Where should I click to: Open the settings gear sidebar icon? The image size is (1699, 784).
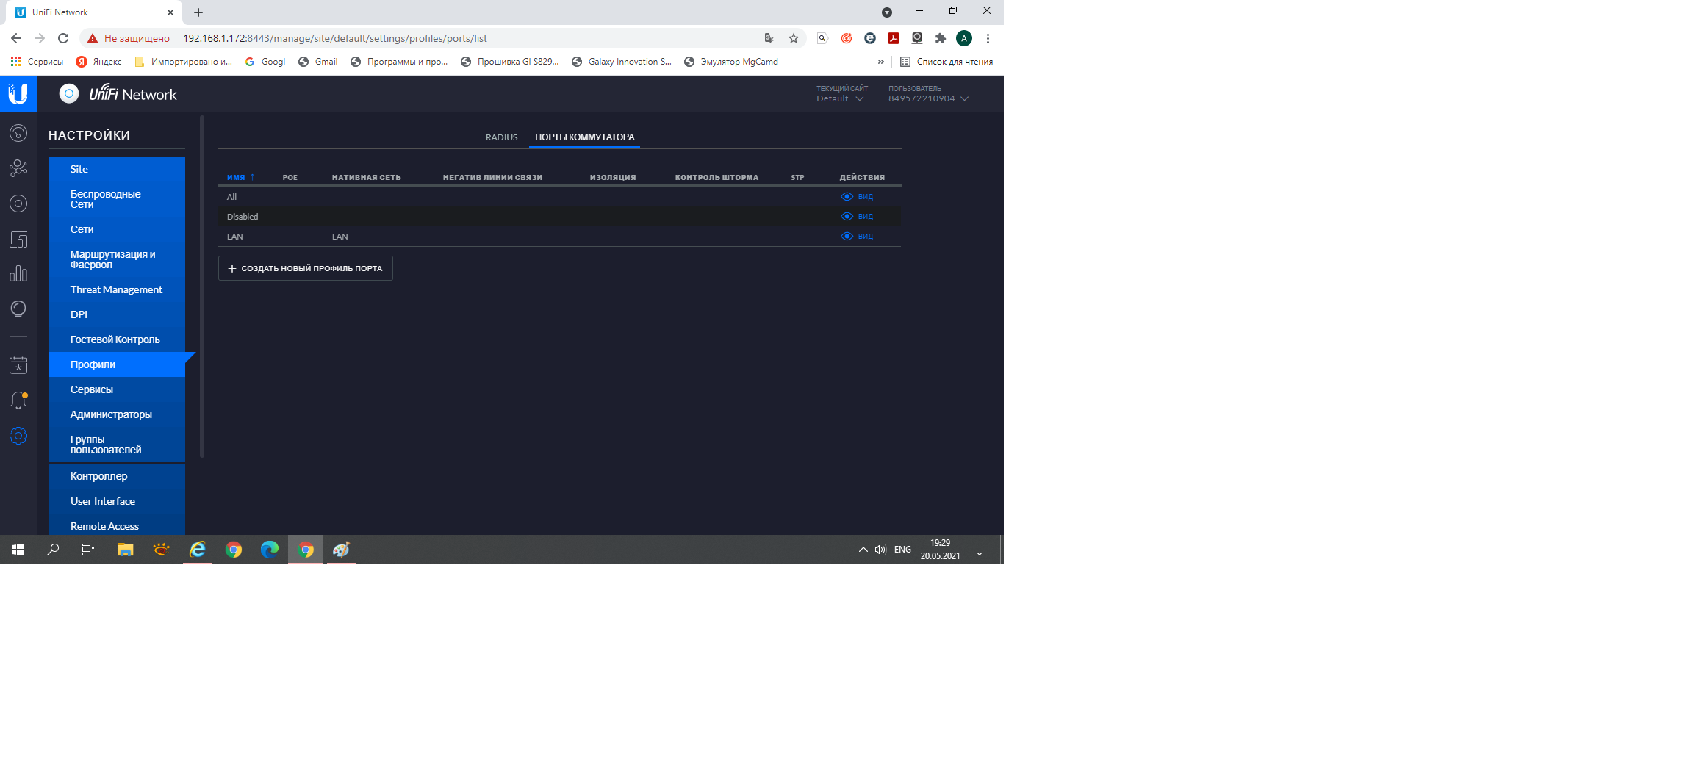click(x=18, y=436)
